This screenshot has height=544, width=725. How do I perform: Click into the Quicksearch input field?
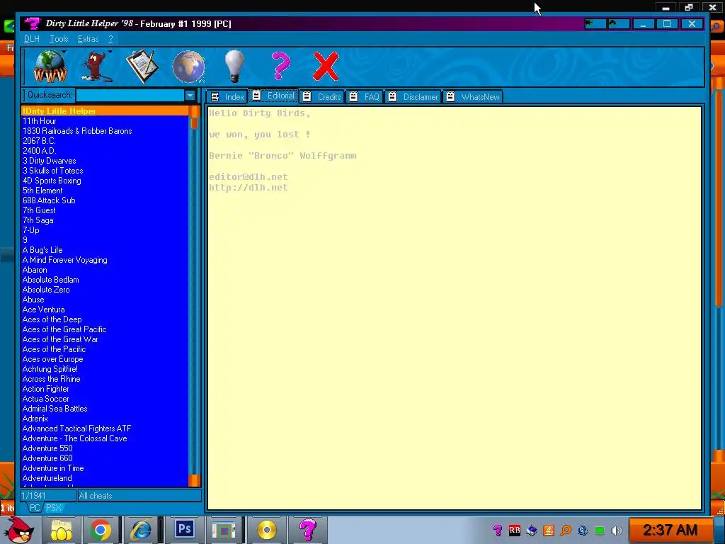(130, 96)
